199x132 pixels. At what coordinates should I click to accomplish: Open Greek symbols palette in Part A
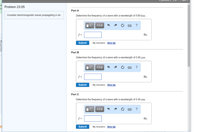pos(99,25)
